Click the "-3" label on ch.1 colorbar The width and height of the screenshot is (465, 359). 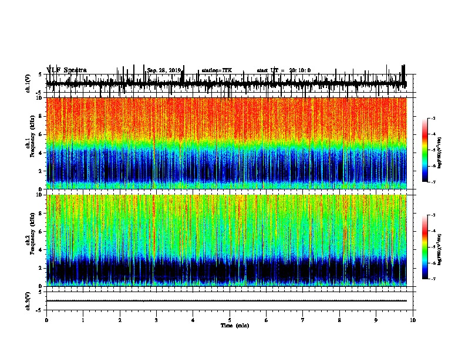(x=433, y=118)
